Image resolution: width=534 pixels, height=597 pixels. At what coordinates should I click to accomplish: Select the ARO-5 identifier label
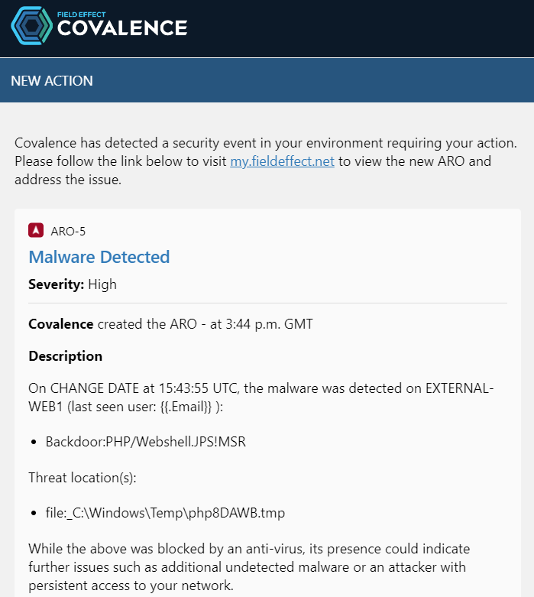(x=68, y=231)
